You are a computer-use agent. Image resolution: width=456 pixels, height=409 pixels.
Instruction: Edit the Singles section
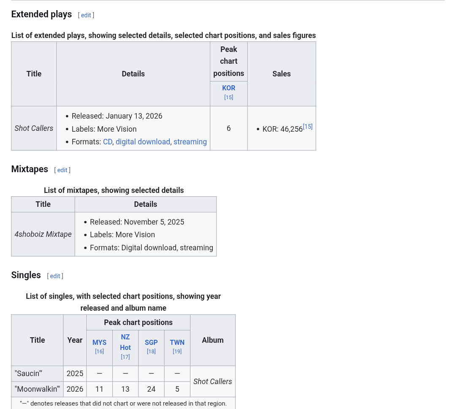tap(55, 276)
